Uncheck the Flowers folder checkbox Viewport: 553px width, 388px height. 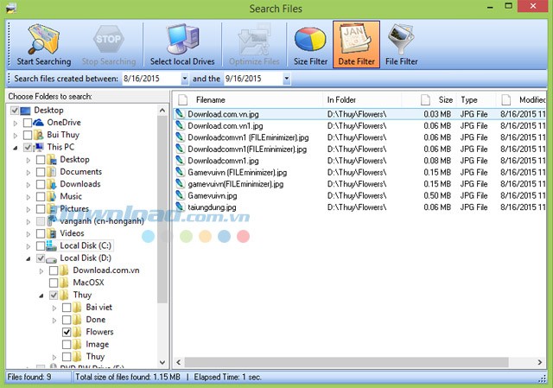click(67, 332)
